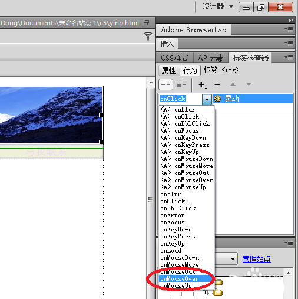Choose <A> onClick event

point(187,116)
